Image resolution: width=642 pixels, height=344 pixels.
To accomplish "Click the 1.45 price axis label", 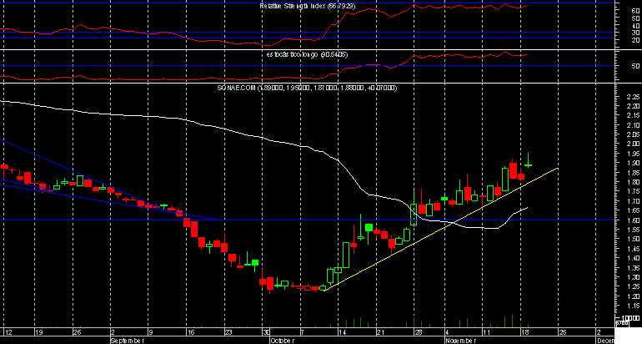I will pyautogui.click(x=633, y=249).
